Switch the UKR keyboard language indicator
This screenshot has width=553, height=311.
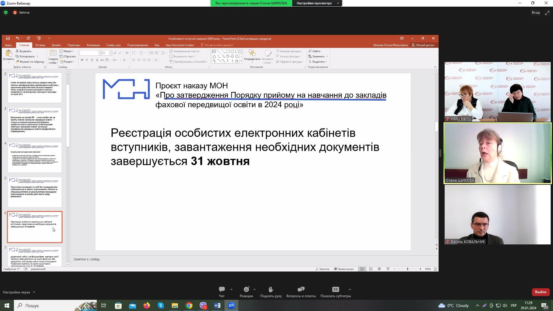(x=513, y=306)
